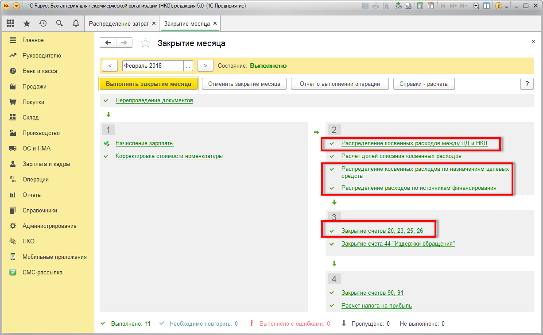
Task: Open the calendar icon in title bar
Action: tap(430, 6)
